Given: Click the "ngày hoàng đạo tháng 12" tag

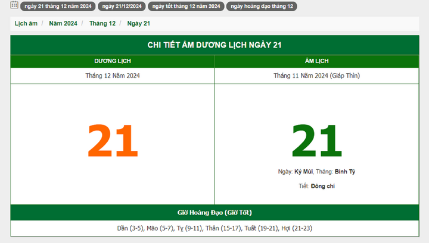Looking at the screenshot, I should 262,6.
